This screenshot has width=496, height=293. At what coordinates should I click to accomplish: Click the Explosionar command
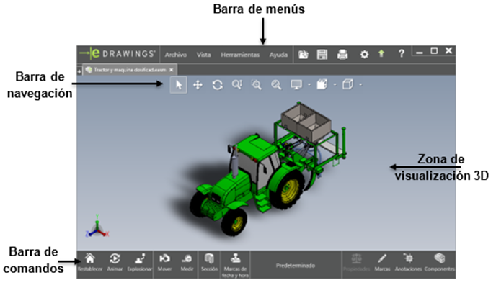[140, 263]
